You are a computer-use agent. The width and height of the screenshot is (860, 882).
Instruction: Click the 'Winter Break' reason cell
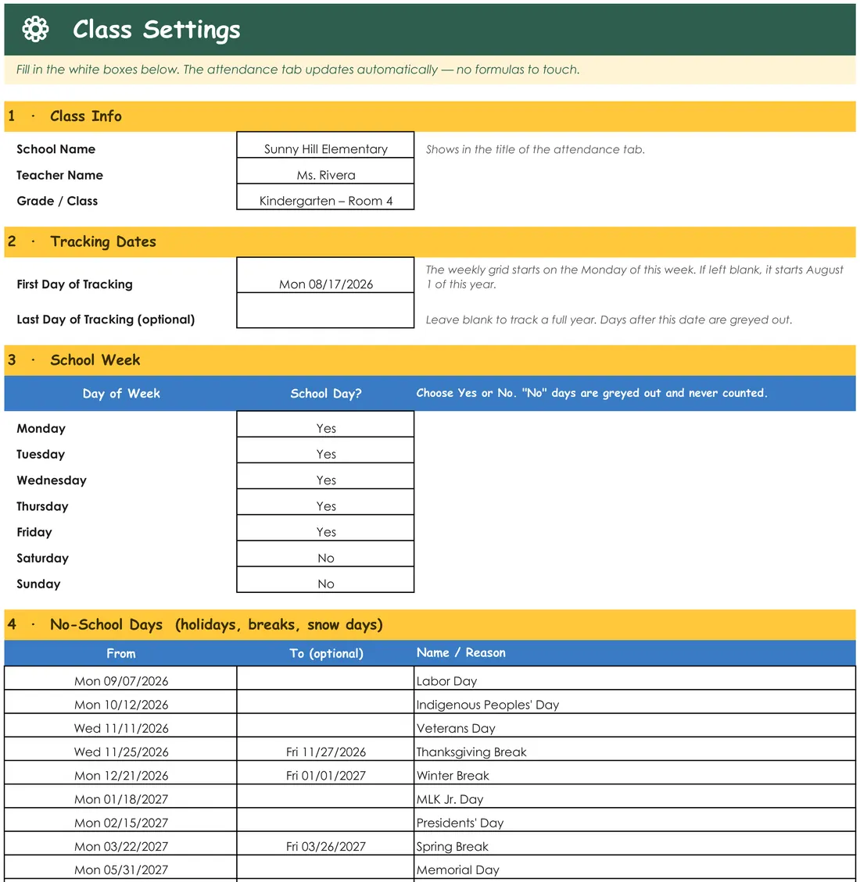pyautogui.click(x=635, y=773)
